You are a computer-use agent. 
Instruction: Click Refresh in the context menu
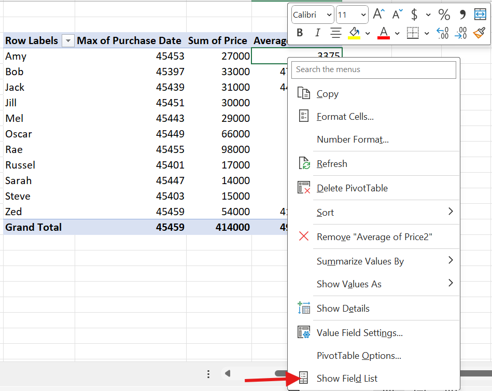332,163
